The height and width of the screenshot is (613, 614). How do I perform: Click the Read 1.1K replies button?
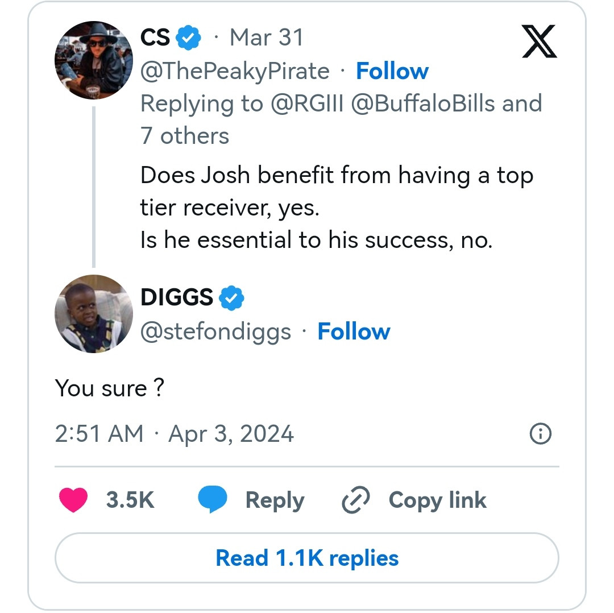[x=307, y=558]
